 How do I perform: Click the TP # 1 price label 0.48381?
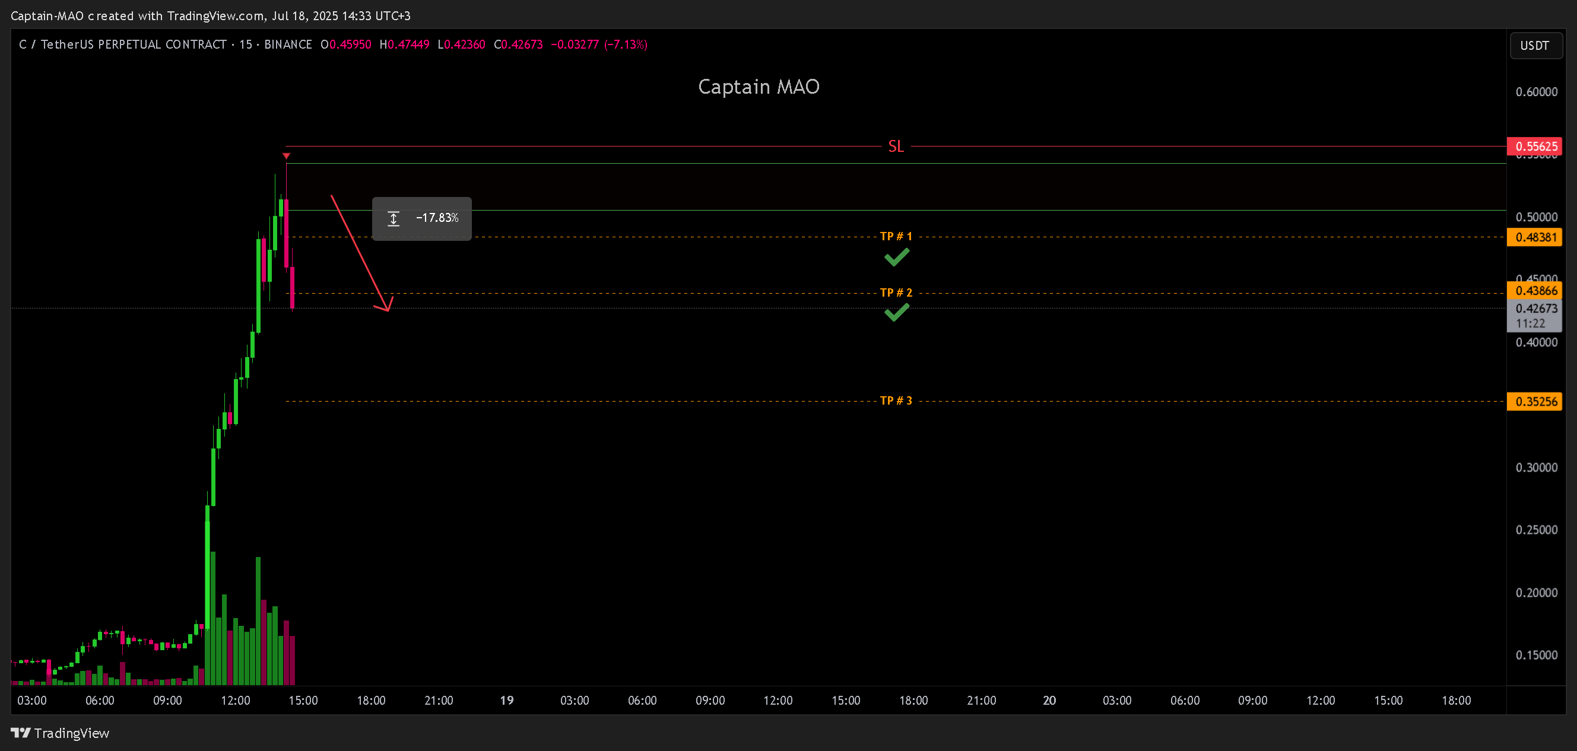tap(1534, 237)
